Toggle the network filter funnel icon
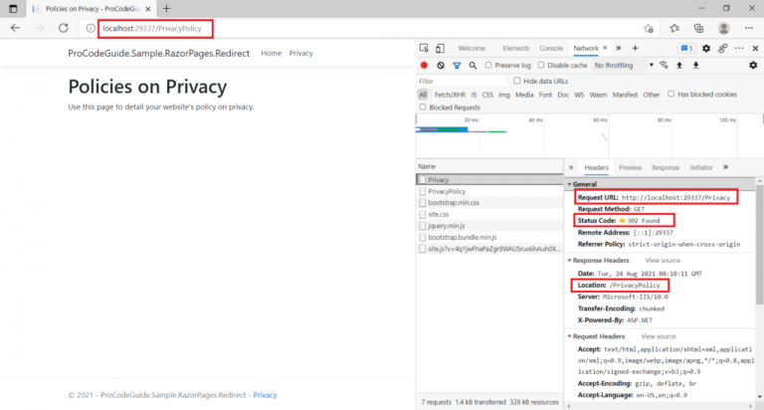 pyautogui.click(x=457, y=65)
